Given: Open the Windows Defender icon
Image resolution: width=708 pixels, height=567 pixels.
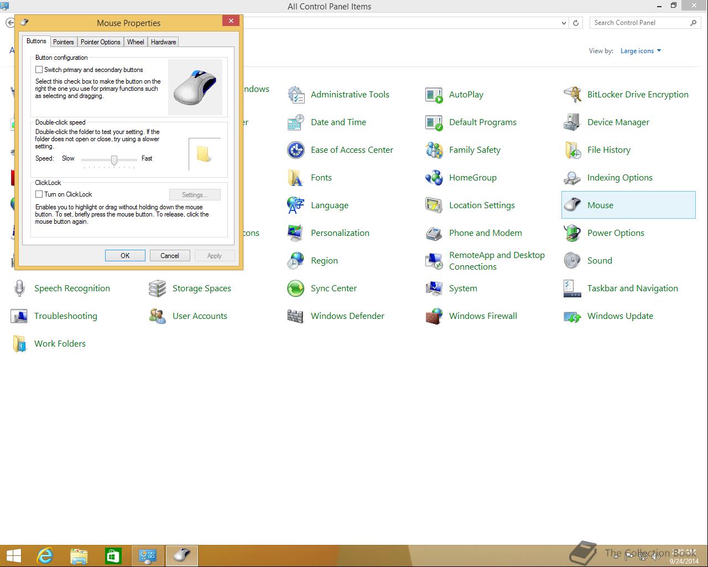Looking at the screenshot, I should tap(296, 316).
